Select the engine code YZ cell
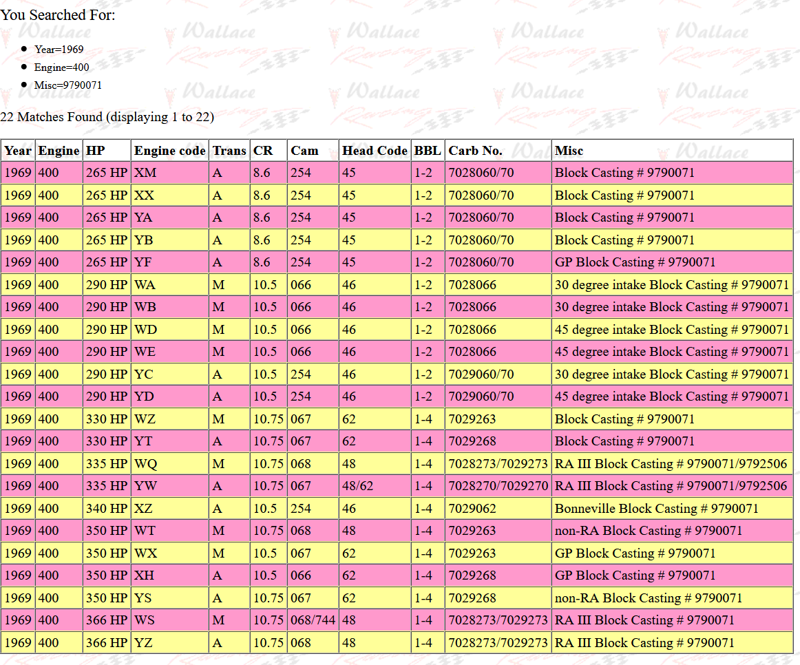The height and width of the screenshot is (665, 800). tap(144, 643)
